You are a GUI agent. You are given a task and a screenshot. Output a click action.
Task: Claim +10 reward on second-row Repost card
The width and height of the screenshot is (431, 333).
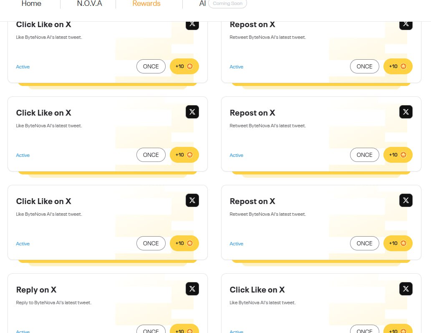click(398, 155)
